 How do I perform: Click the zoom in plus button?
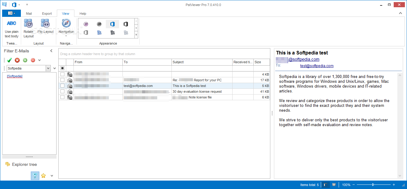click(394, 185)
